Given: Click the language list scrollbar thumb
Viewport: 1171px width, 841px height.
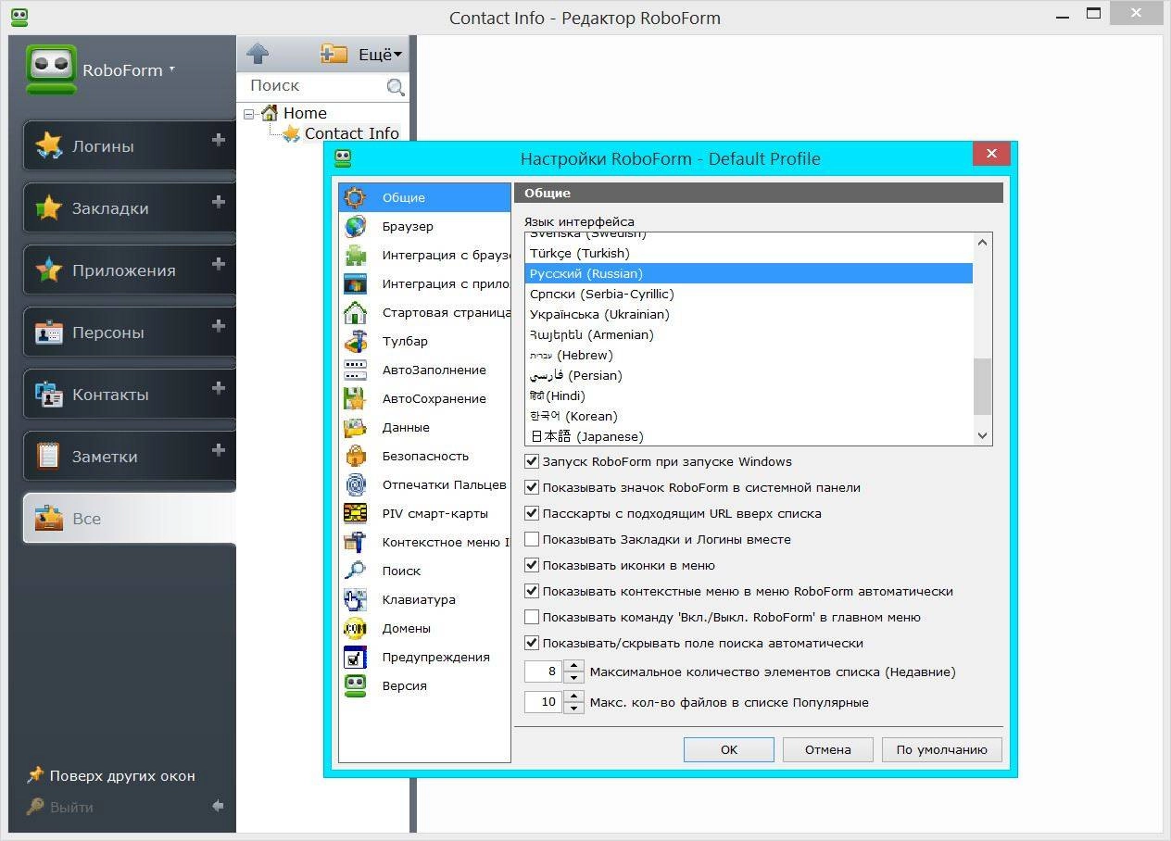Looking at the screenshot, I should 983,386.
